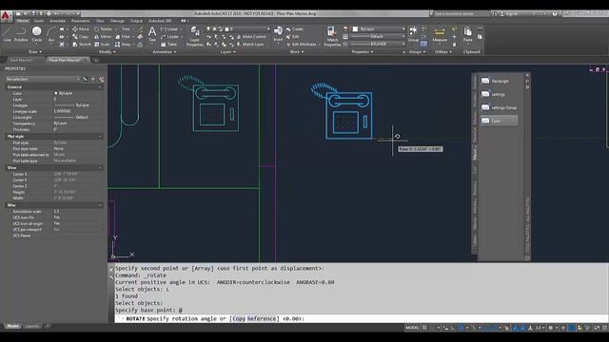Click the Insert block tool
This screenshot has width=609, height=342.
coord(278,34)
